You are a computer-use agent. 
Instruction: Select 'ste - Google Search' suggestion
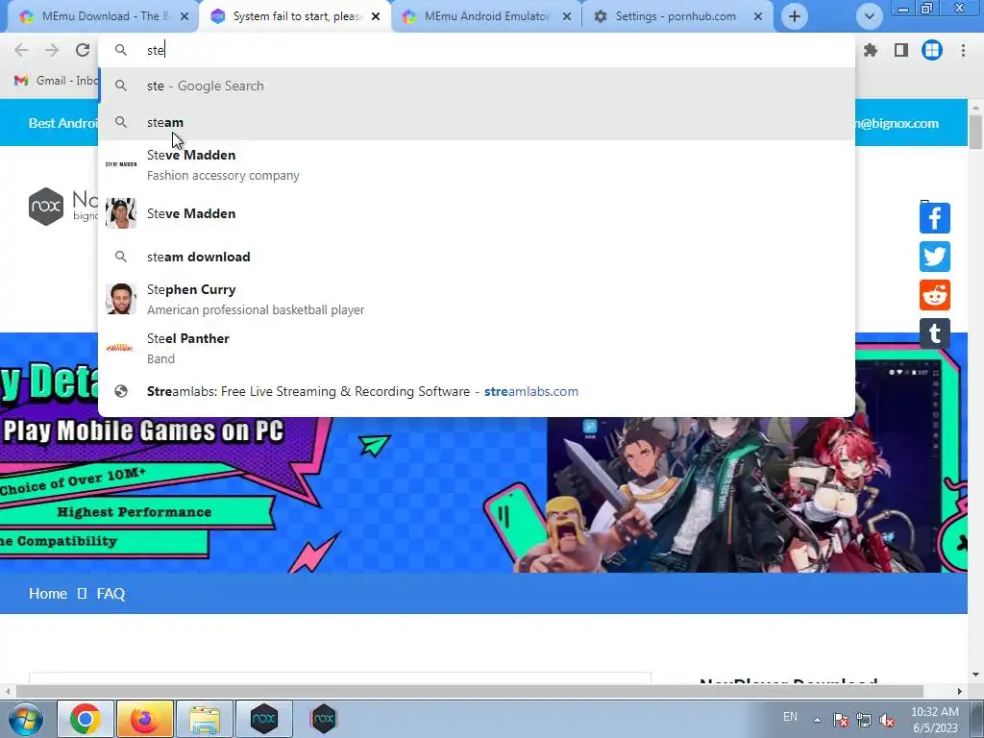(x=477, y=86)
